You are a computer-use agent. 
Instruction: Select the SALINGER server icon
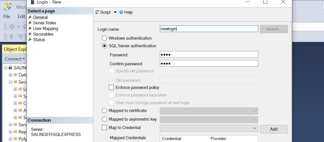[x=10, y=68]
